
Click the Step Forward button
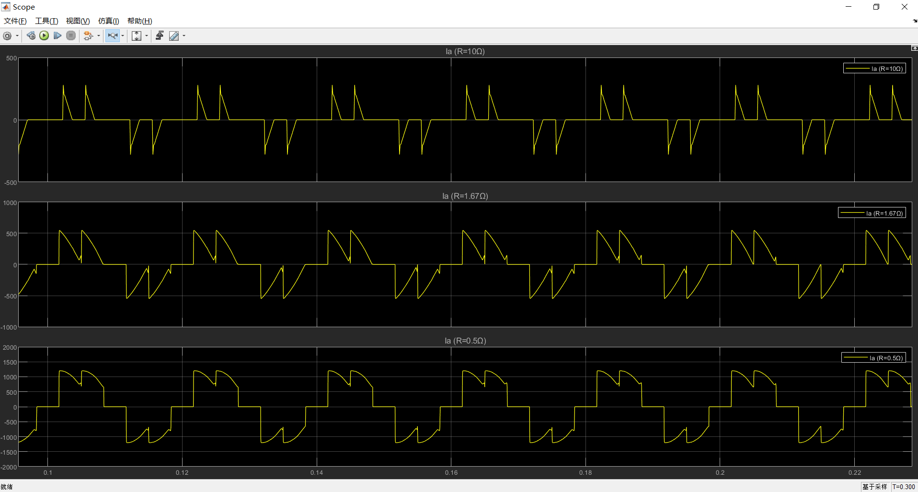(57, 36)
